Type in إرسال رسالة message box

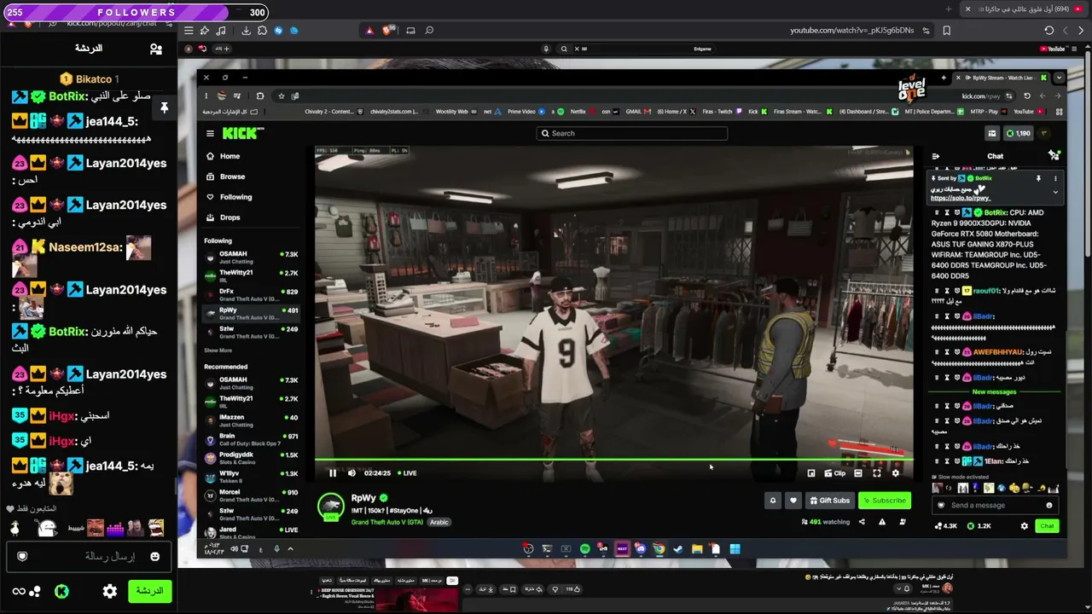(x=89, y=557)
